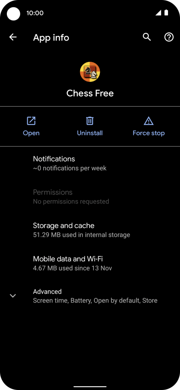Tap the Uninstall trash can icon
The width and height of the screenshot is (180, 390).
90,121
